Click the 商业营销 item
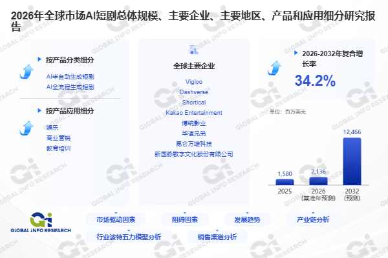The width and height of the screenshot is (388, 258). coord(58,138)
